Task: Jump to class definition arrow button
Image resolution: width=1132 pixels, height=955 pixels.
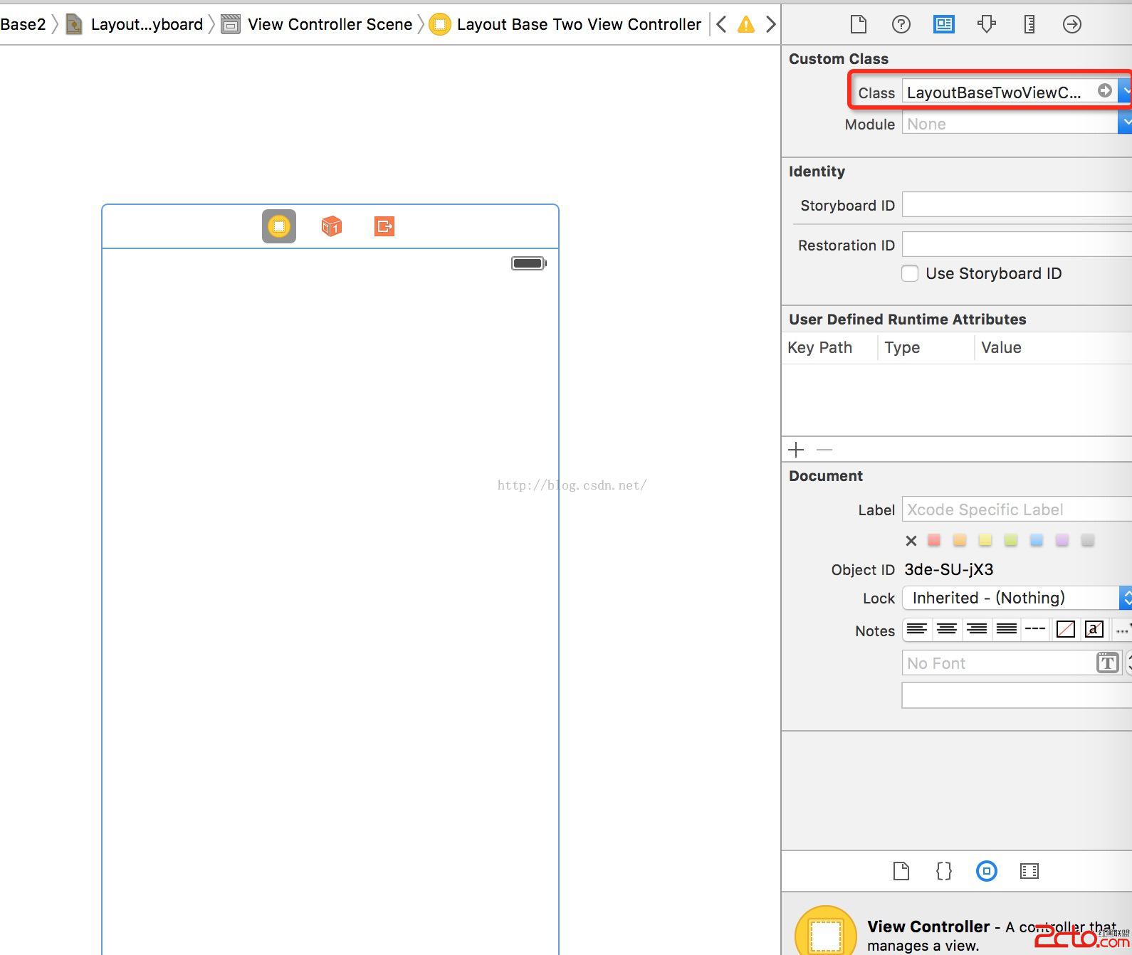Action: (x=1104, y=91)
